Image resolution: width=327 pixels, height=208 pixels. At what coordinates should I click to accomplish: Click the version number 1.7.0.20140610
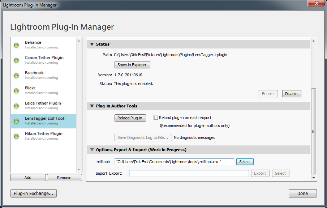128,75
